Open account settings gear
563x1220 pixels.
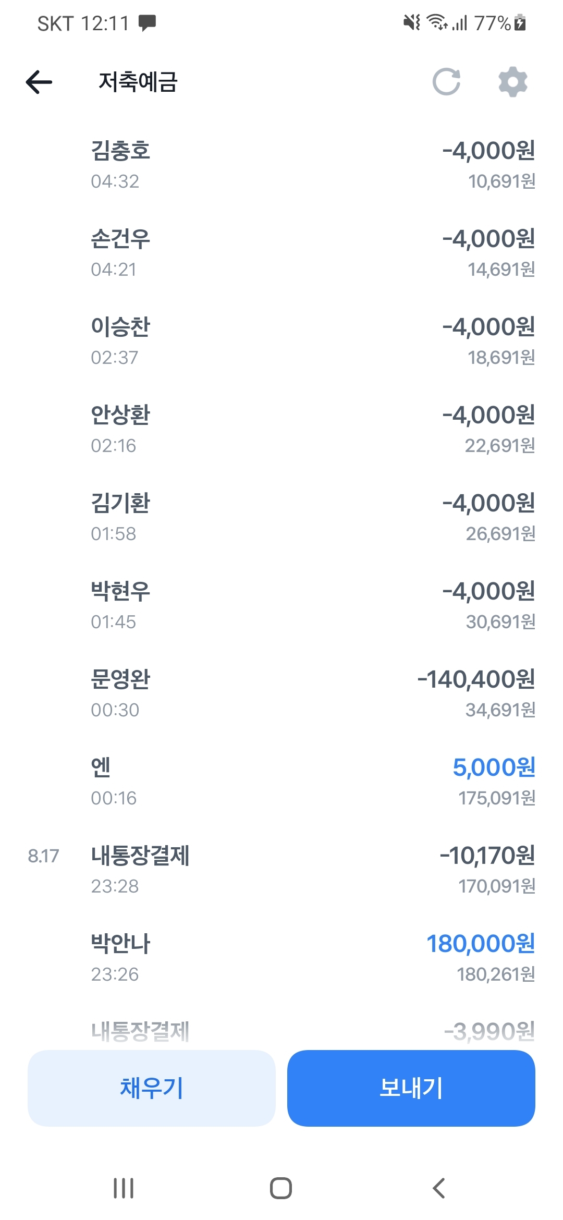[513, 82]
